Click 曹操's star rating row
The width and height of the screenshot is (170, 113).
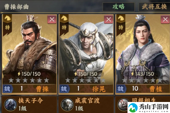[29, 80]
